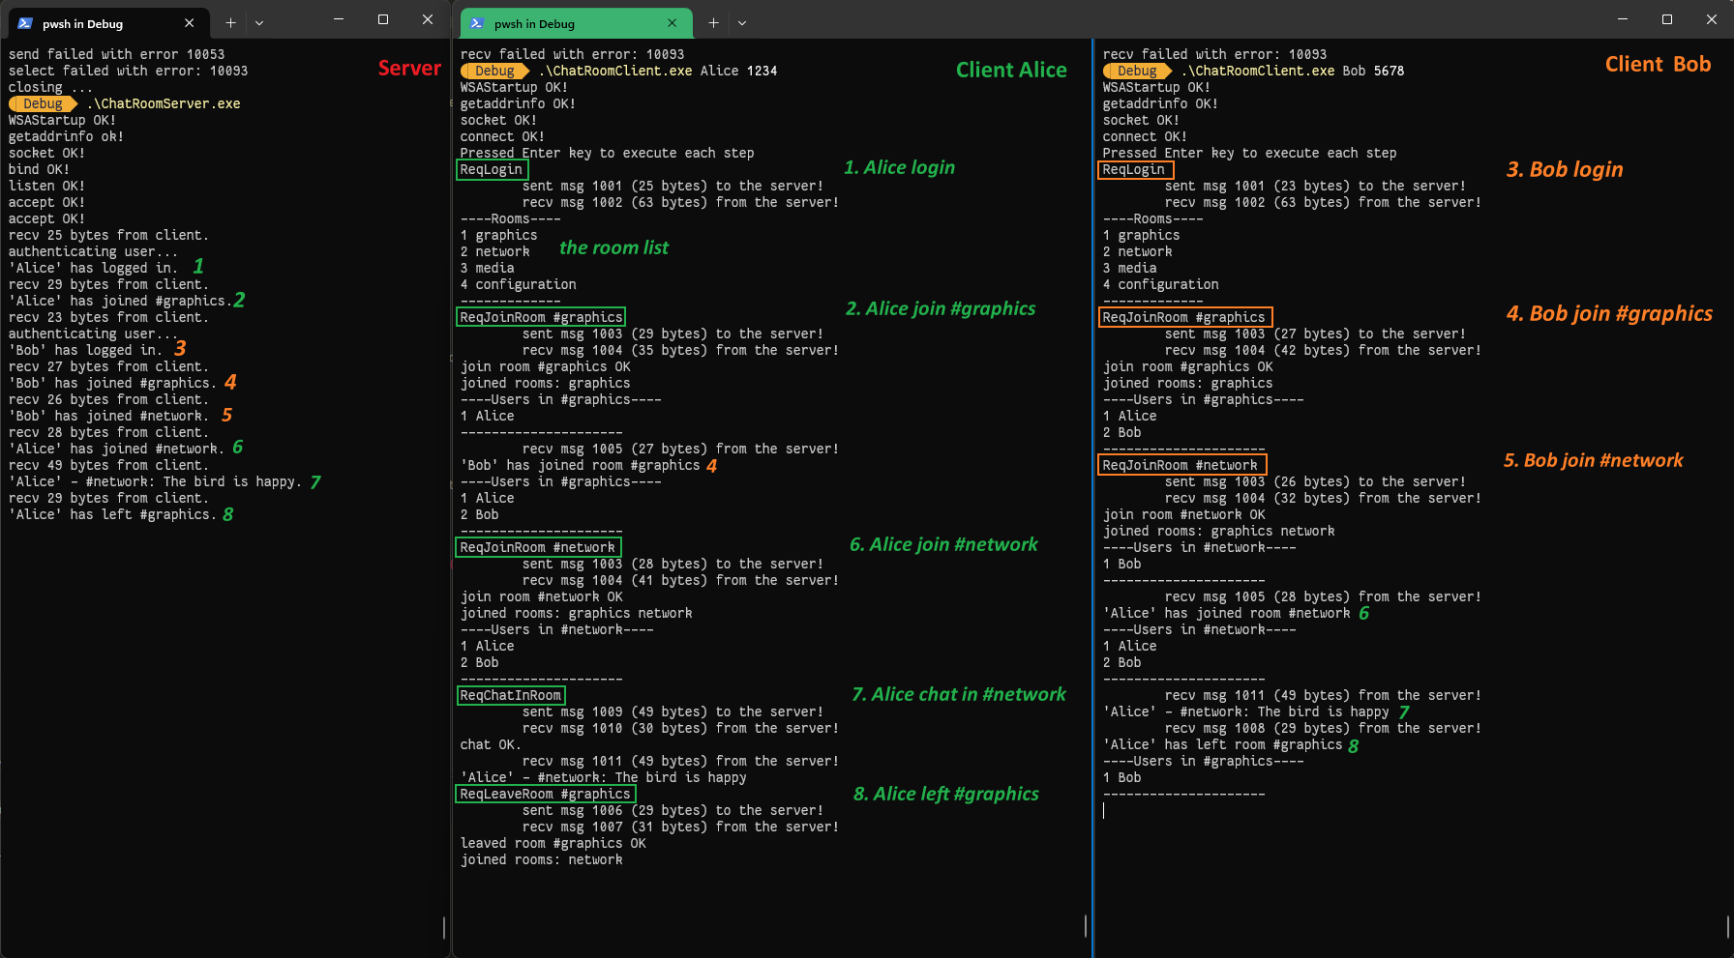The height and width of the screenshot is (958, 1734).
Task: Click the .\ChatRoomClient.exe Bob 5678 command
Action: tap(1293, 71)
